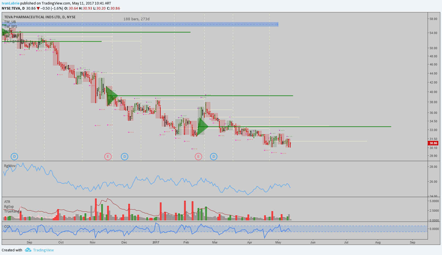Click the May label on time axis
The width and height of the screenshot is (442, 255).
[x=279, y=242]
